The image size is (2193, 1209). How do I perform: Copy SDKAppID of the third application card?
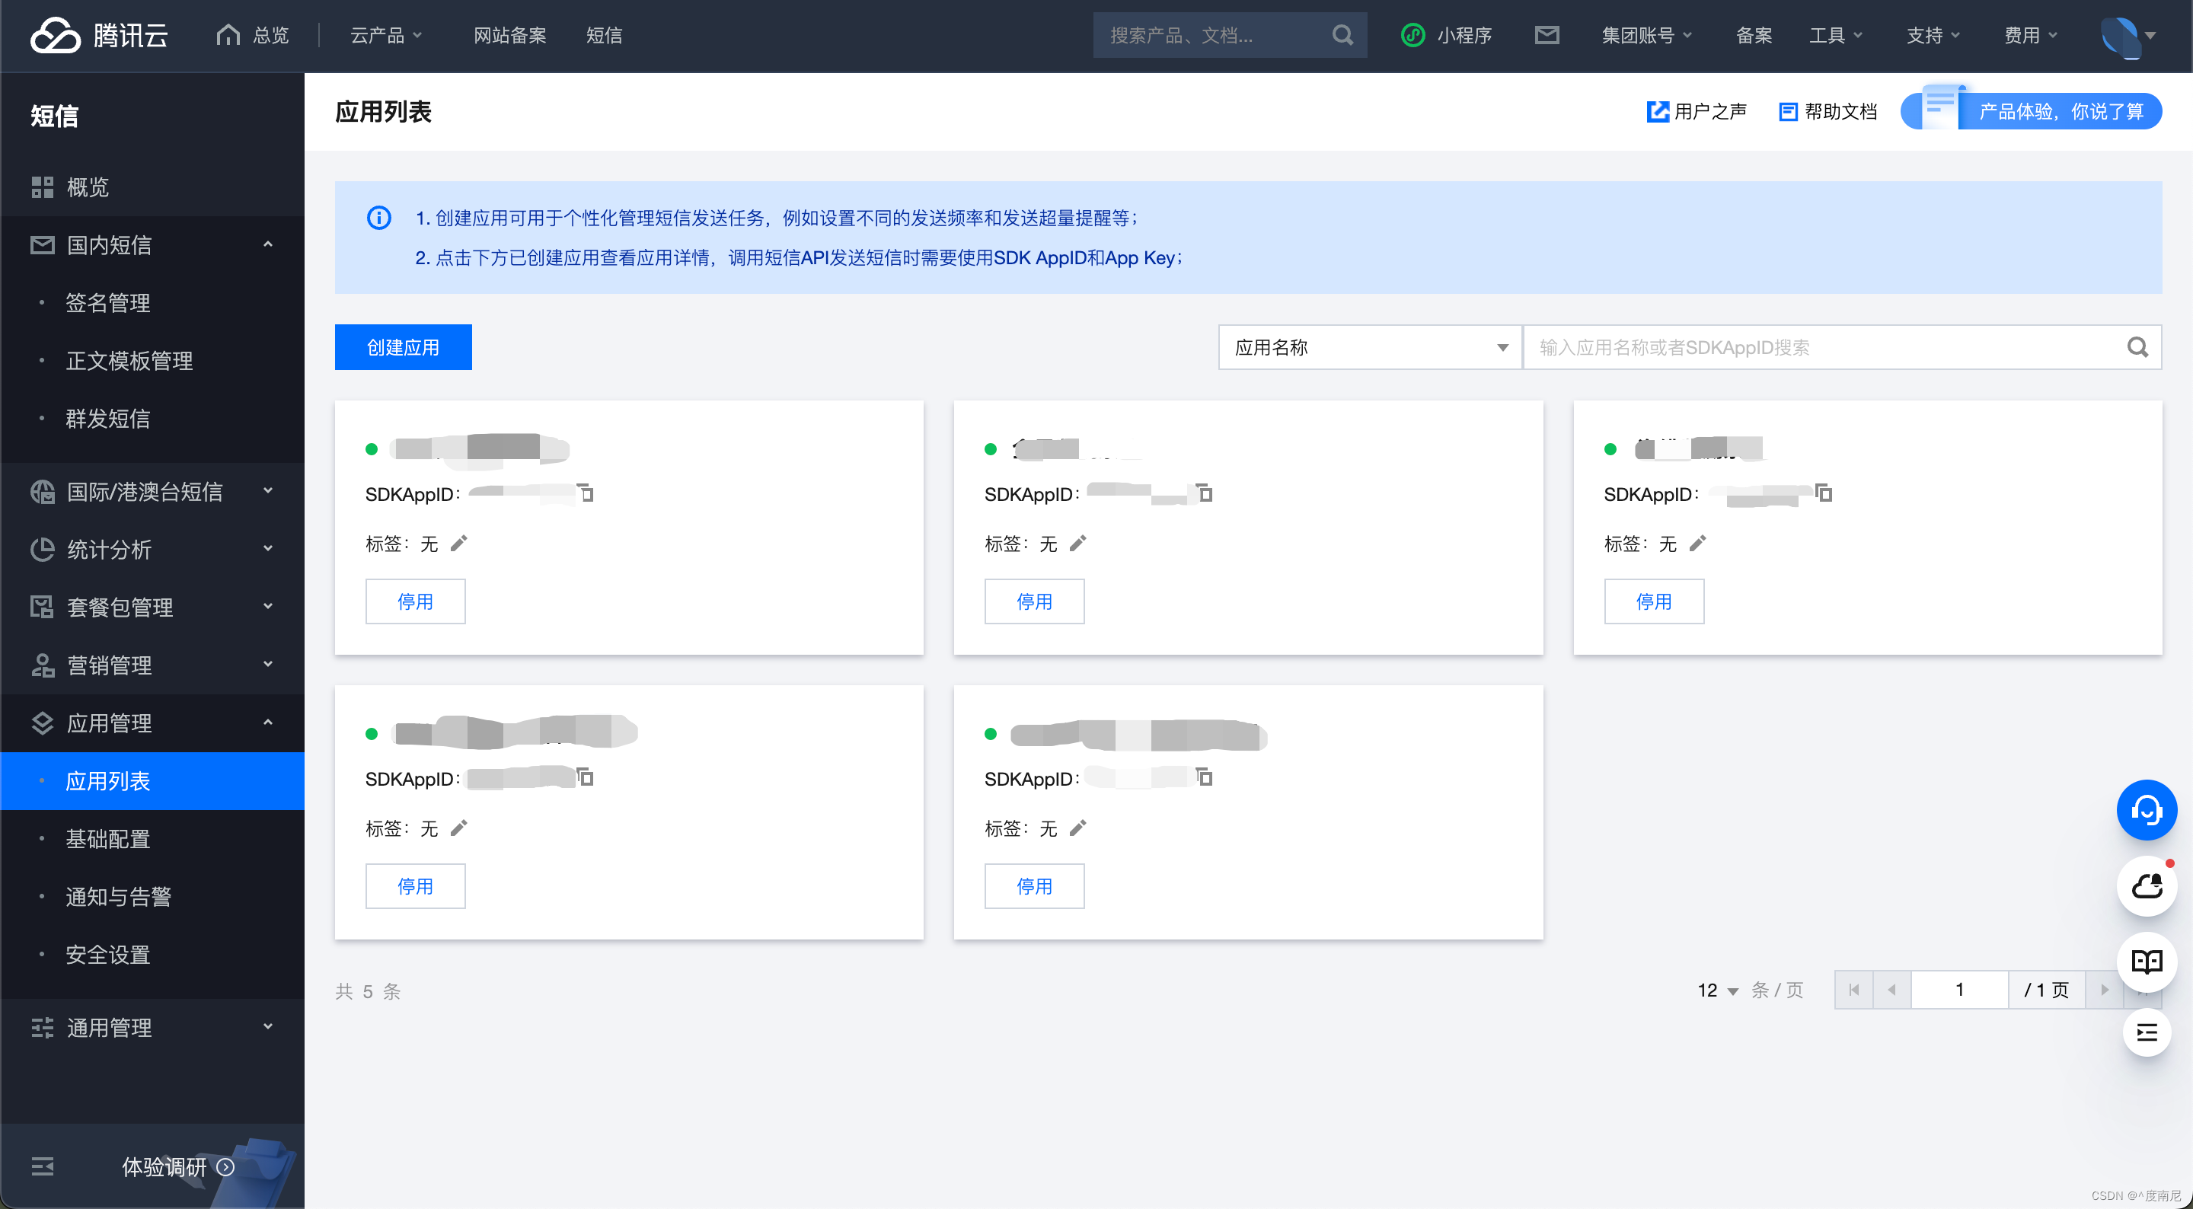tap(1824, 493)
